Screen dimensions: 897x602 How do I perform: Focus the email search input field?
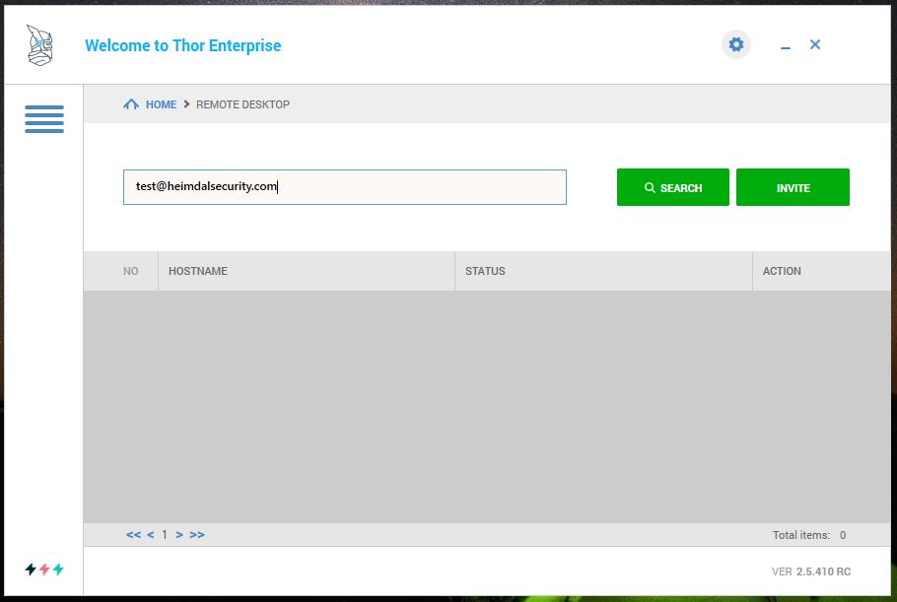coord(345,187)
